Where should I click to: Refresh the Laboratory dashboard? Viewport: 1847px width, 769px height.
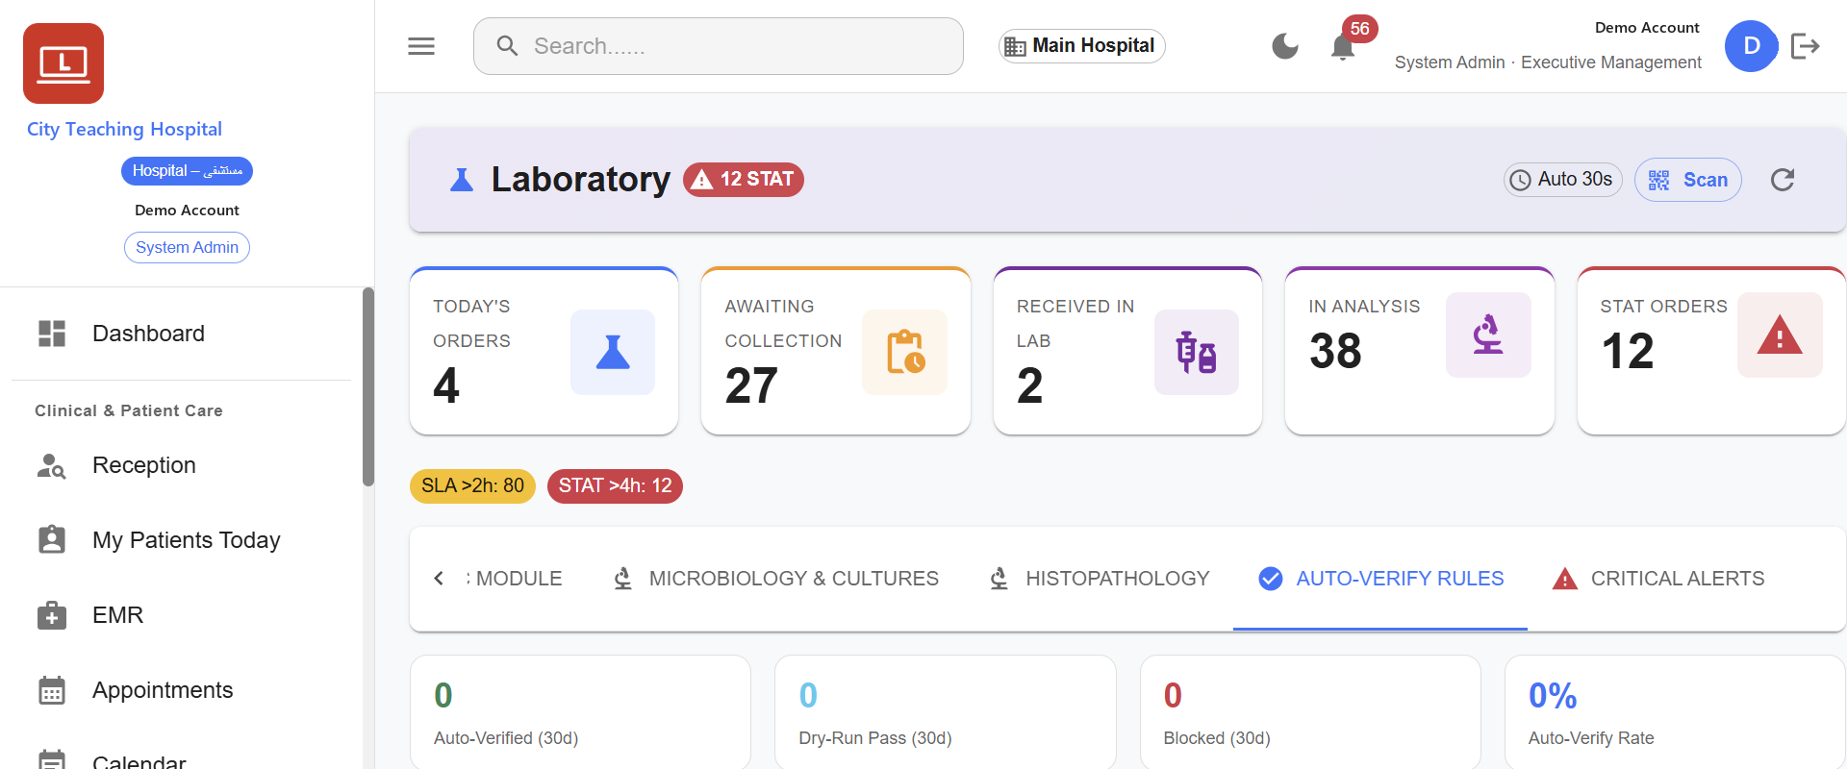pos(1783,180)
